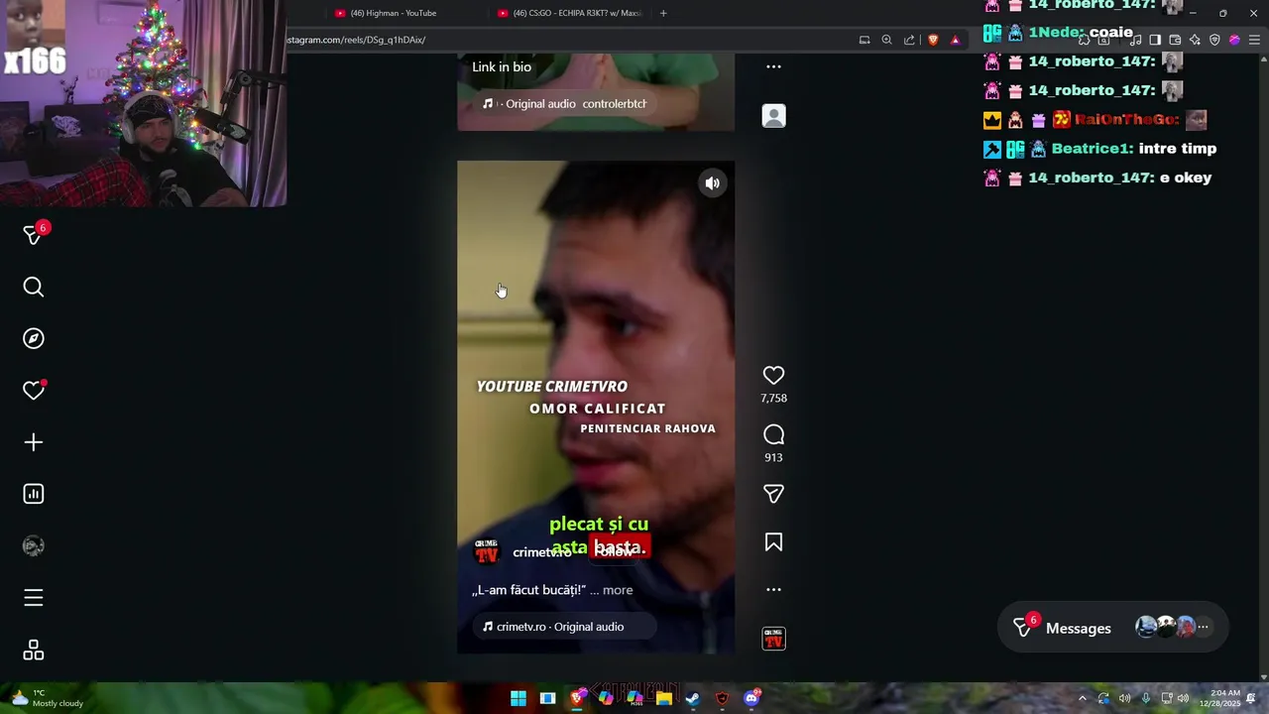Screen dimensions: 1269x714
Task: Open previous reel's audio avatar thumbnail
Action: pyautogui.click(x=773, y=116)
